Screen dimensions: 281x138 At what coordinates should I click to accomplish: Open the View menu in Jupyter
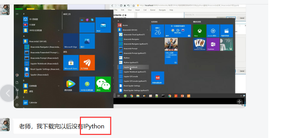[129, 10]
